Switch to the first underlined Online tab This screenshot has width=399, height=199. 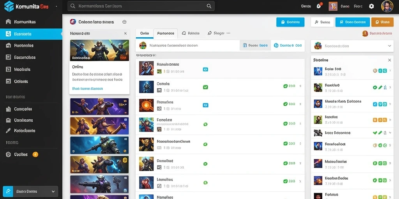tap(144, 33)
